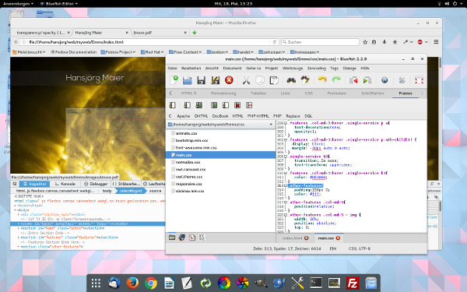Open Zencoding menu in Bluefish

click(x=317, y=69)
